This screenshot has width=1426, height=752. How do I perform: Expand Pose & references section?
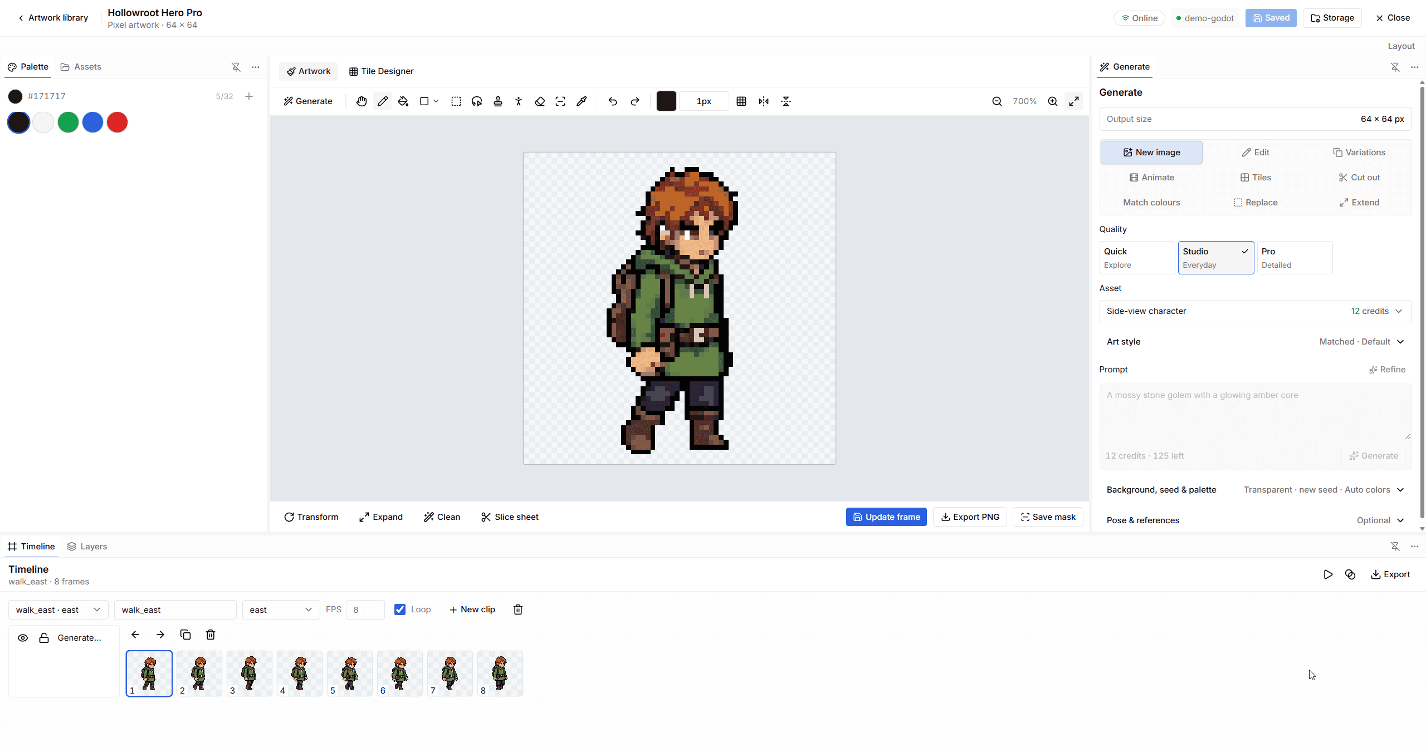pos(1255,520)
